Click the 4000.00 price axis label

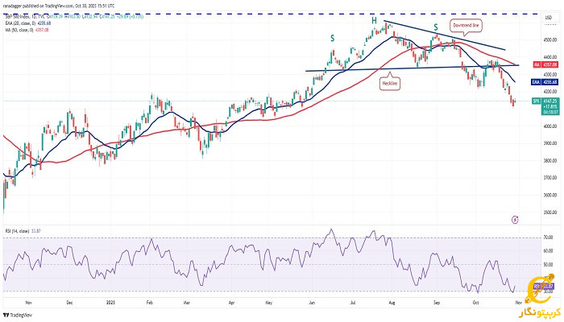[550, 126]
